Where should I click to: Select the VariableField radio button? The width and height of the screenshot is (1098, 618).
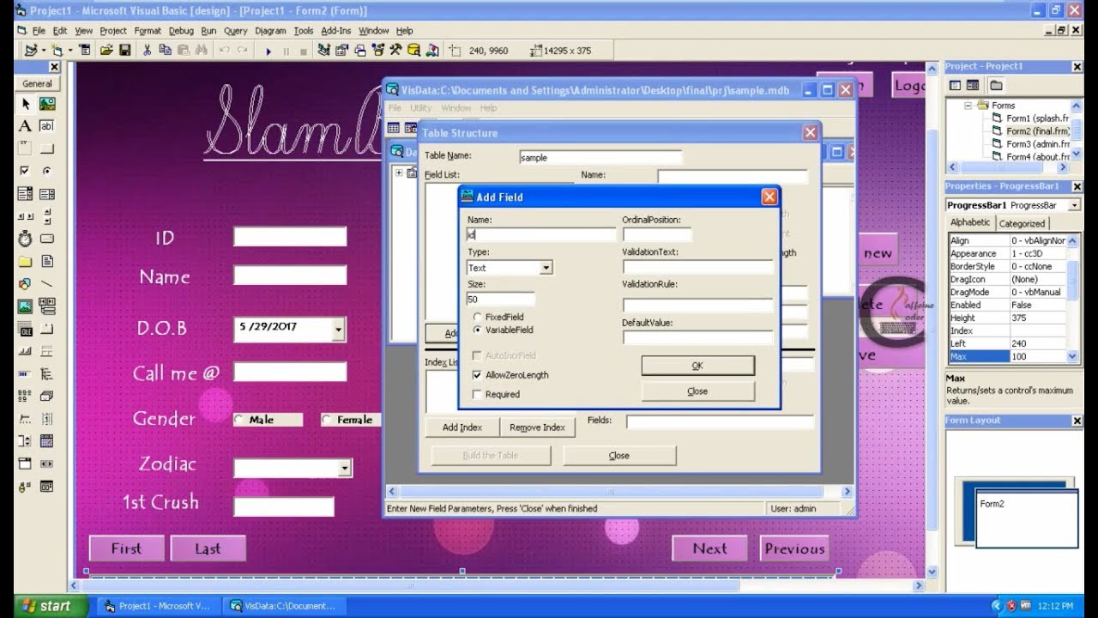[478, 330]
